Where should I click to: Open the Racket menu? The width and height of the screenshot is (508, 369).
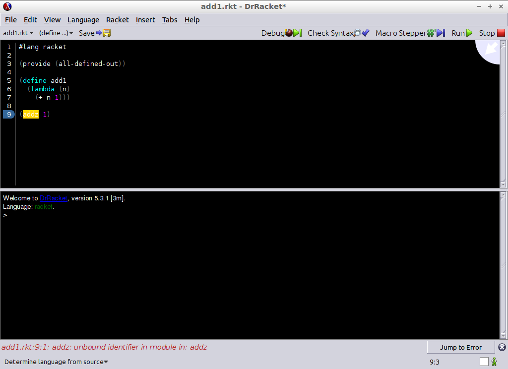117,20
